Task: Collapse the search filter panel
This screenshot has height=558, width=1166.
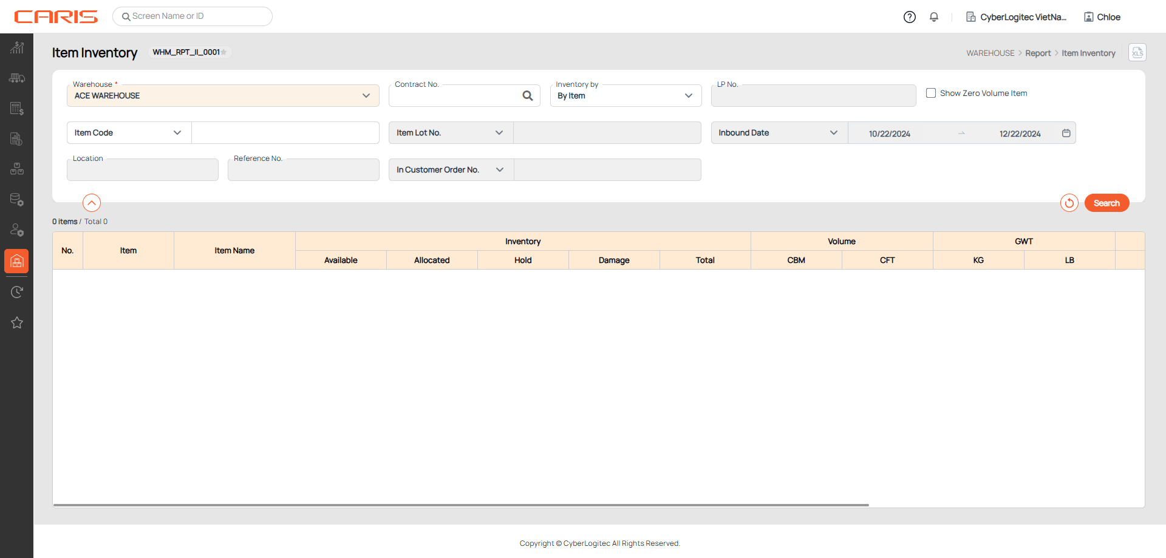Action: tap(92, 203)
